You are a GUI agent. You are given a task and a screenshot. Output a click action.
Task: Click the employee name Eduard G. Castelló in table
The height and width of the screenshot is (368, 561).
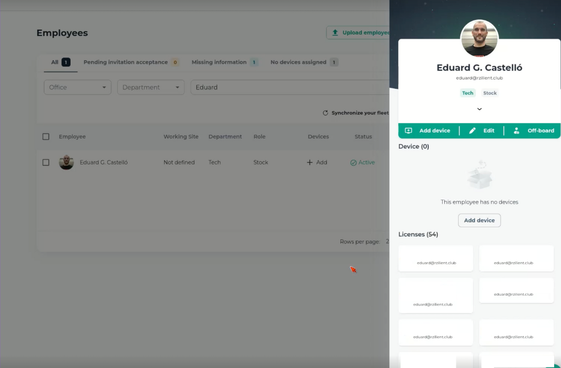tap(104, 162)
